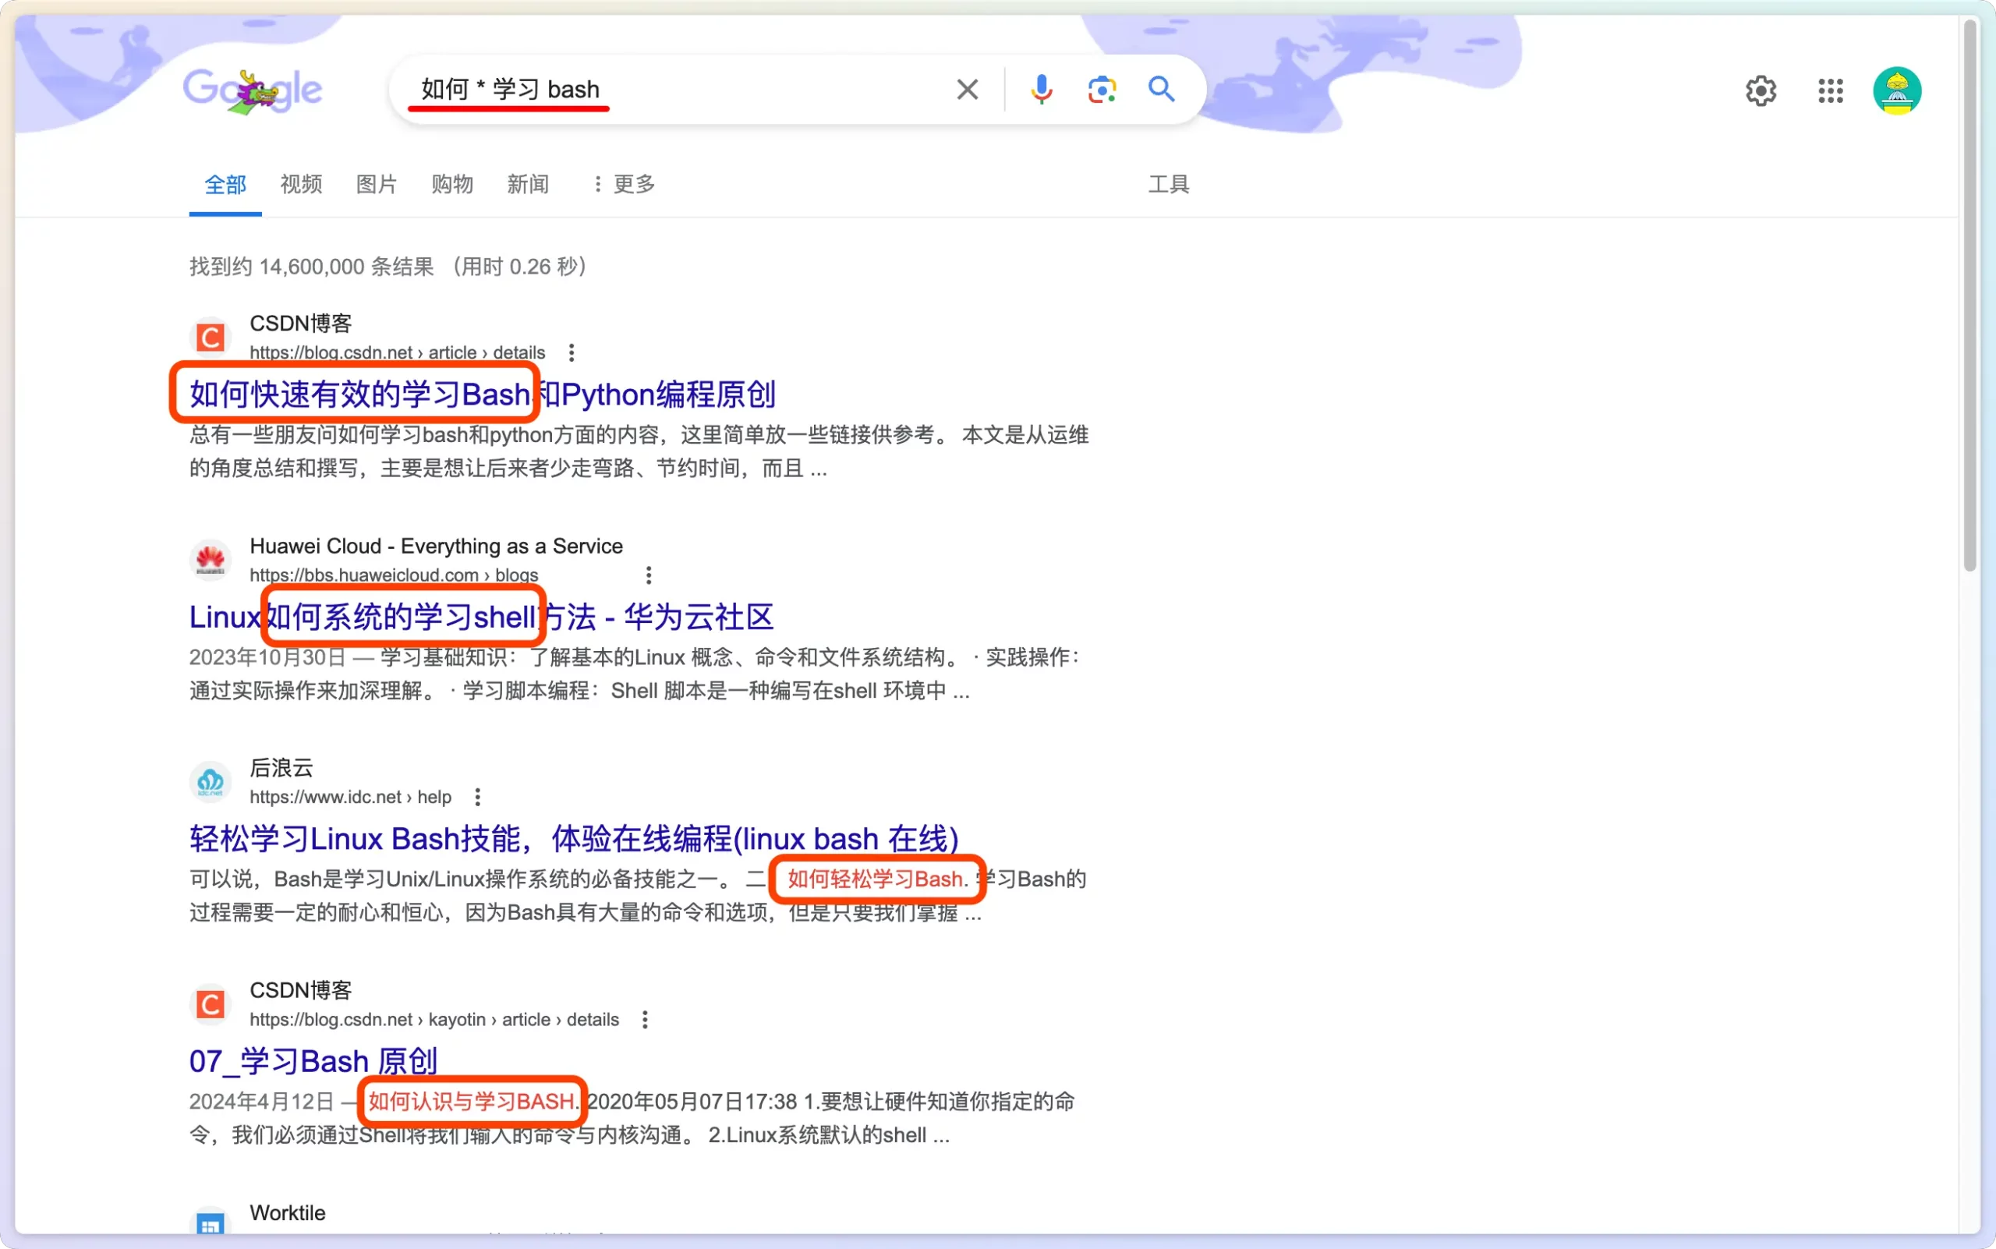Open three-dot menu for Huawei Cloud result

click(649, 575)
